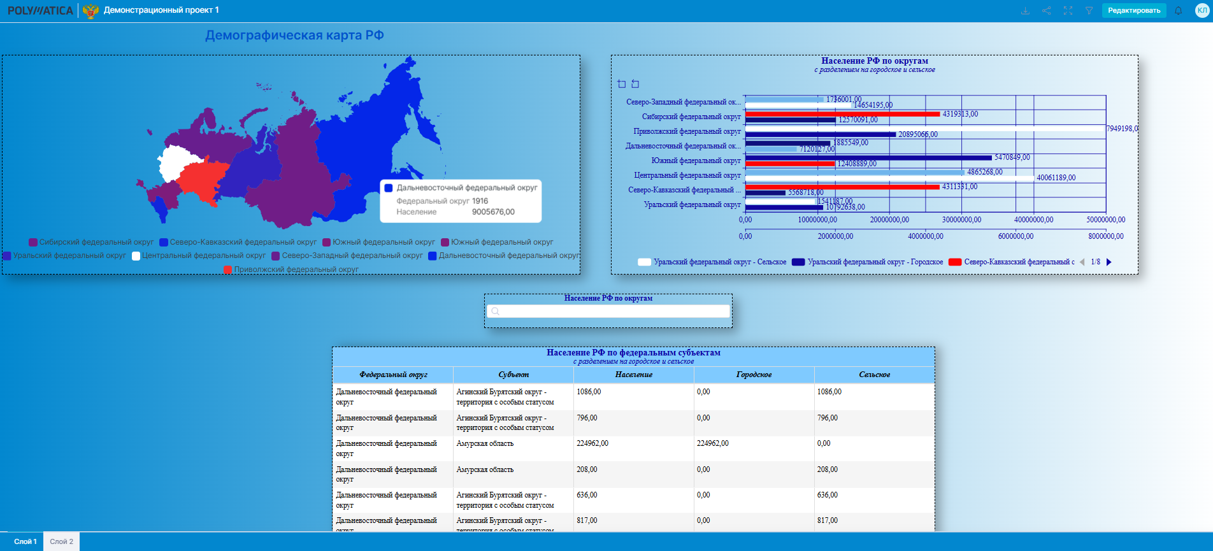
Task: Open the КЛ user avatar menu
Action: click(x=1202, y=10)
